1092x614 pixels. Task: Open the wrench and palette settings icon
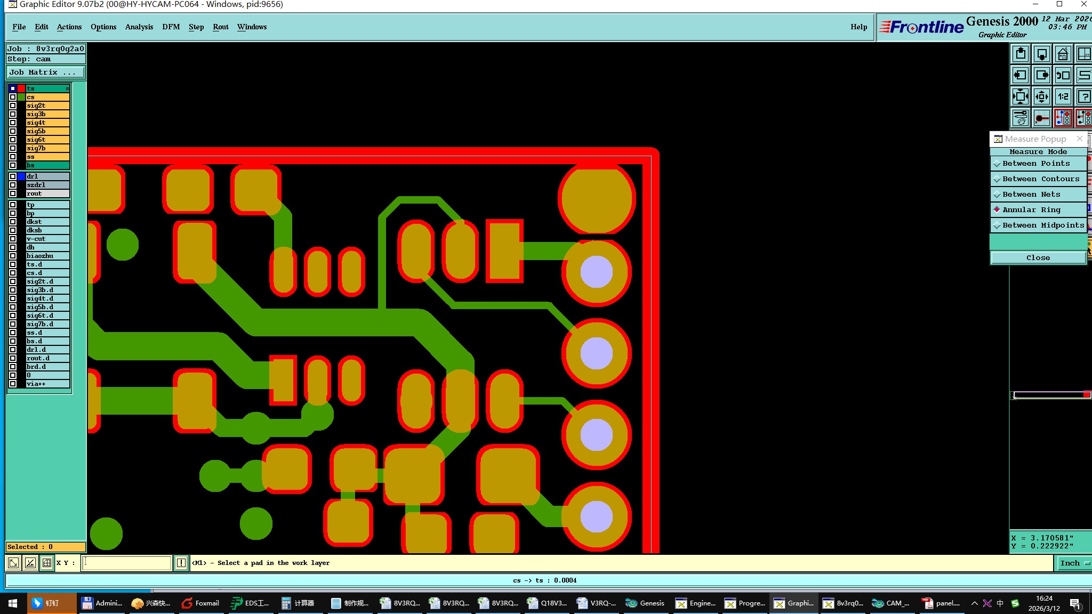[1021, 118]
